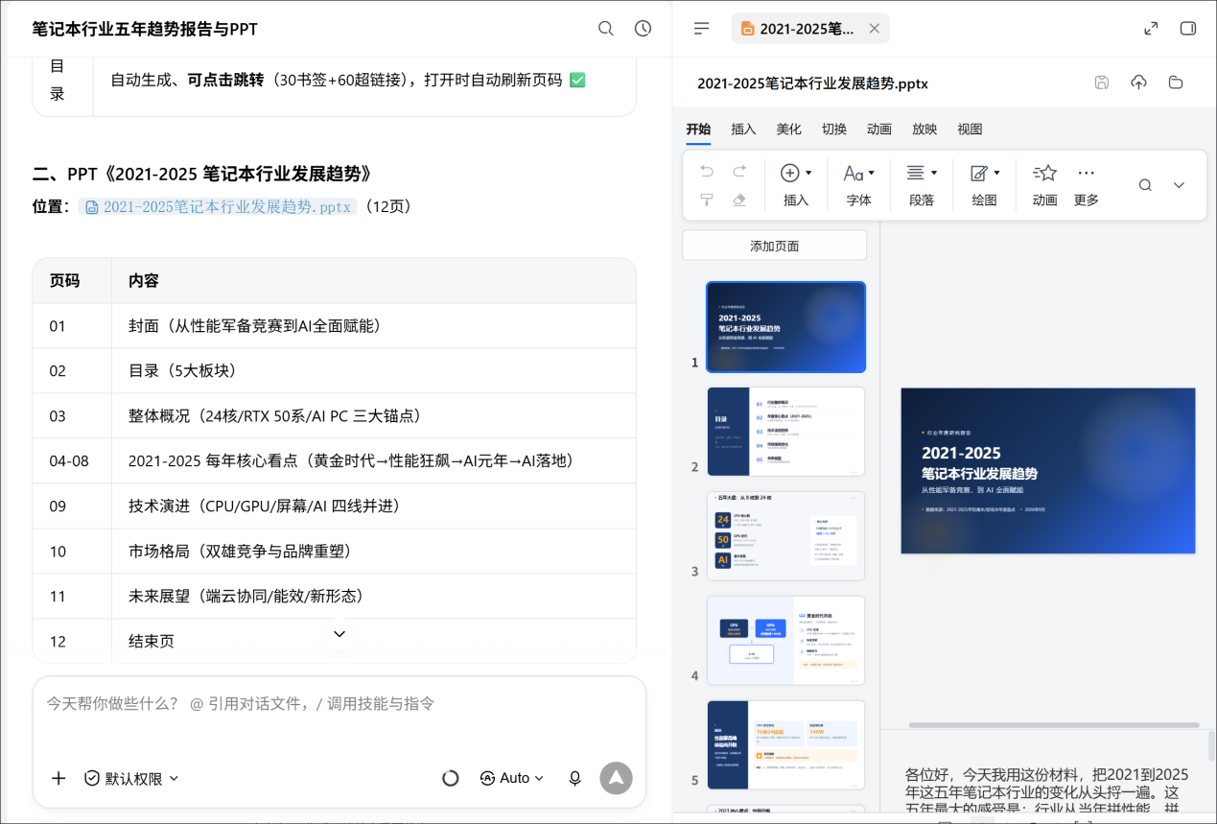The image size is (1217, 824).
Task: Expand the 字体 dropdown arrow
Action: coord(871,174)
